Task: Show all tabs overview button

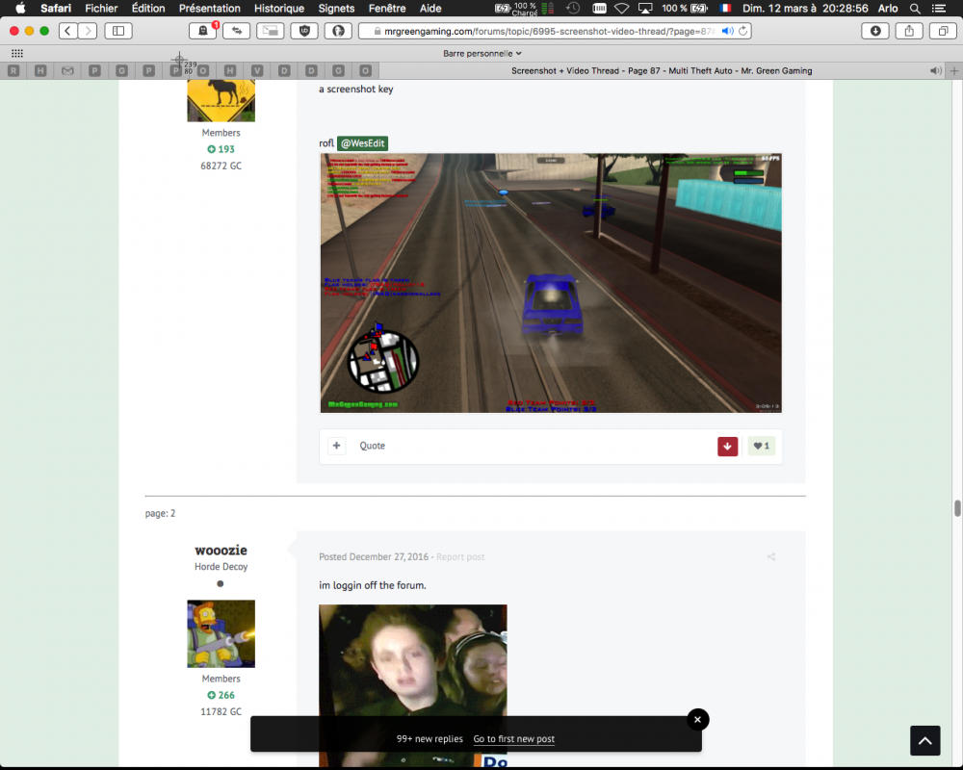Action: pyautogui.click(x=942, y=31)
